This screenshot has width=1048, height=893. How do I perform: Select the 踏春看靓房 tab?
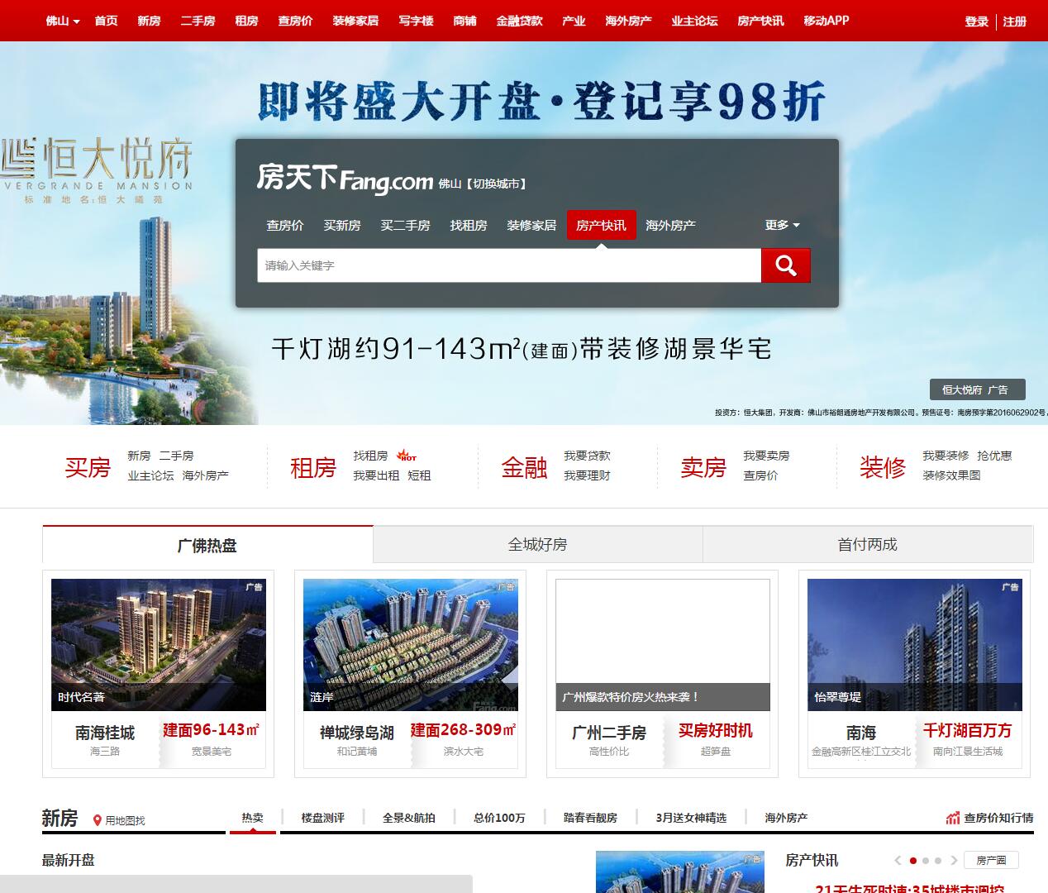(590, 818)
